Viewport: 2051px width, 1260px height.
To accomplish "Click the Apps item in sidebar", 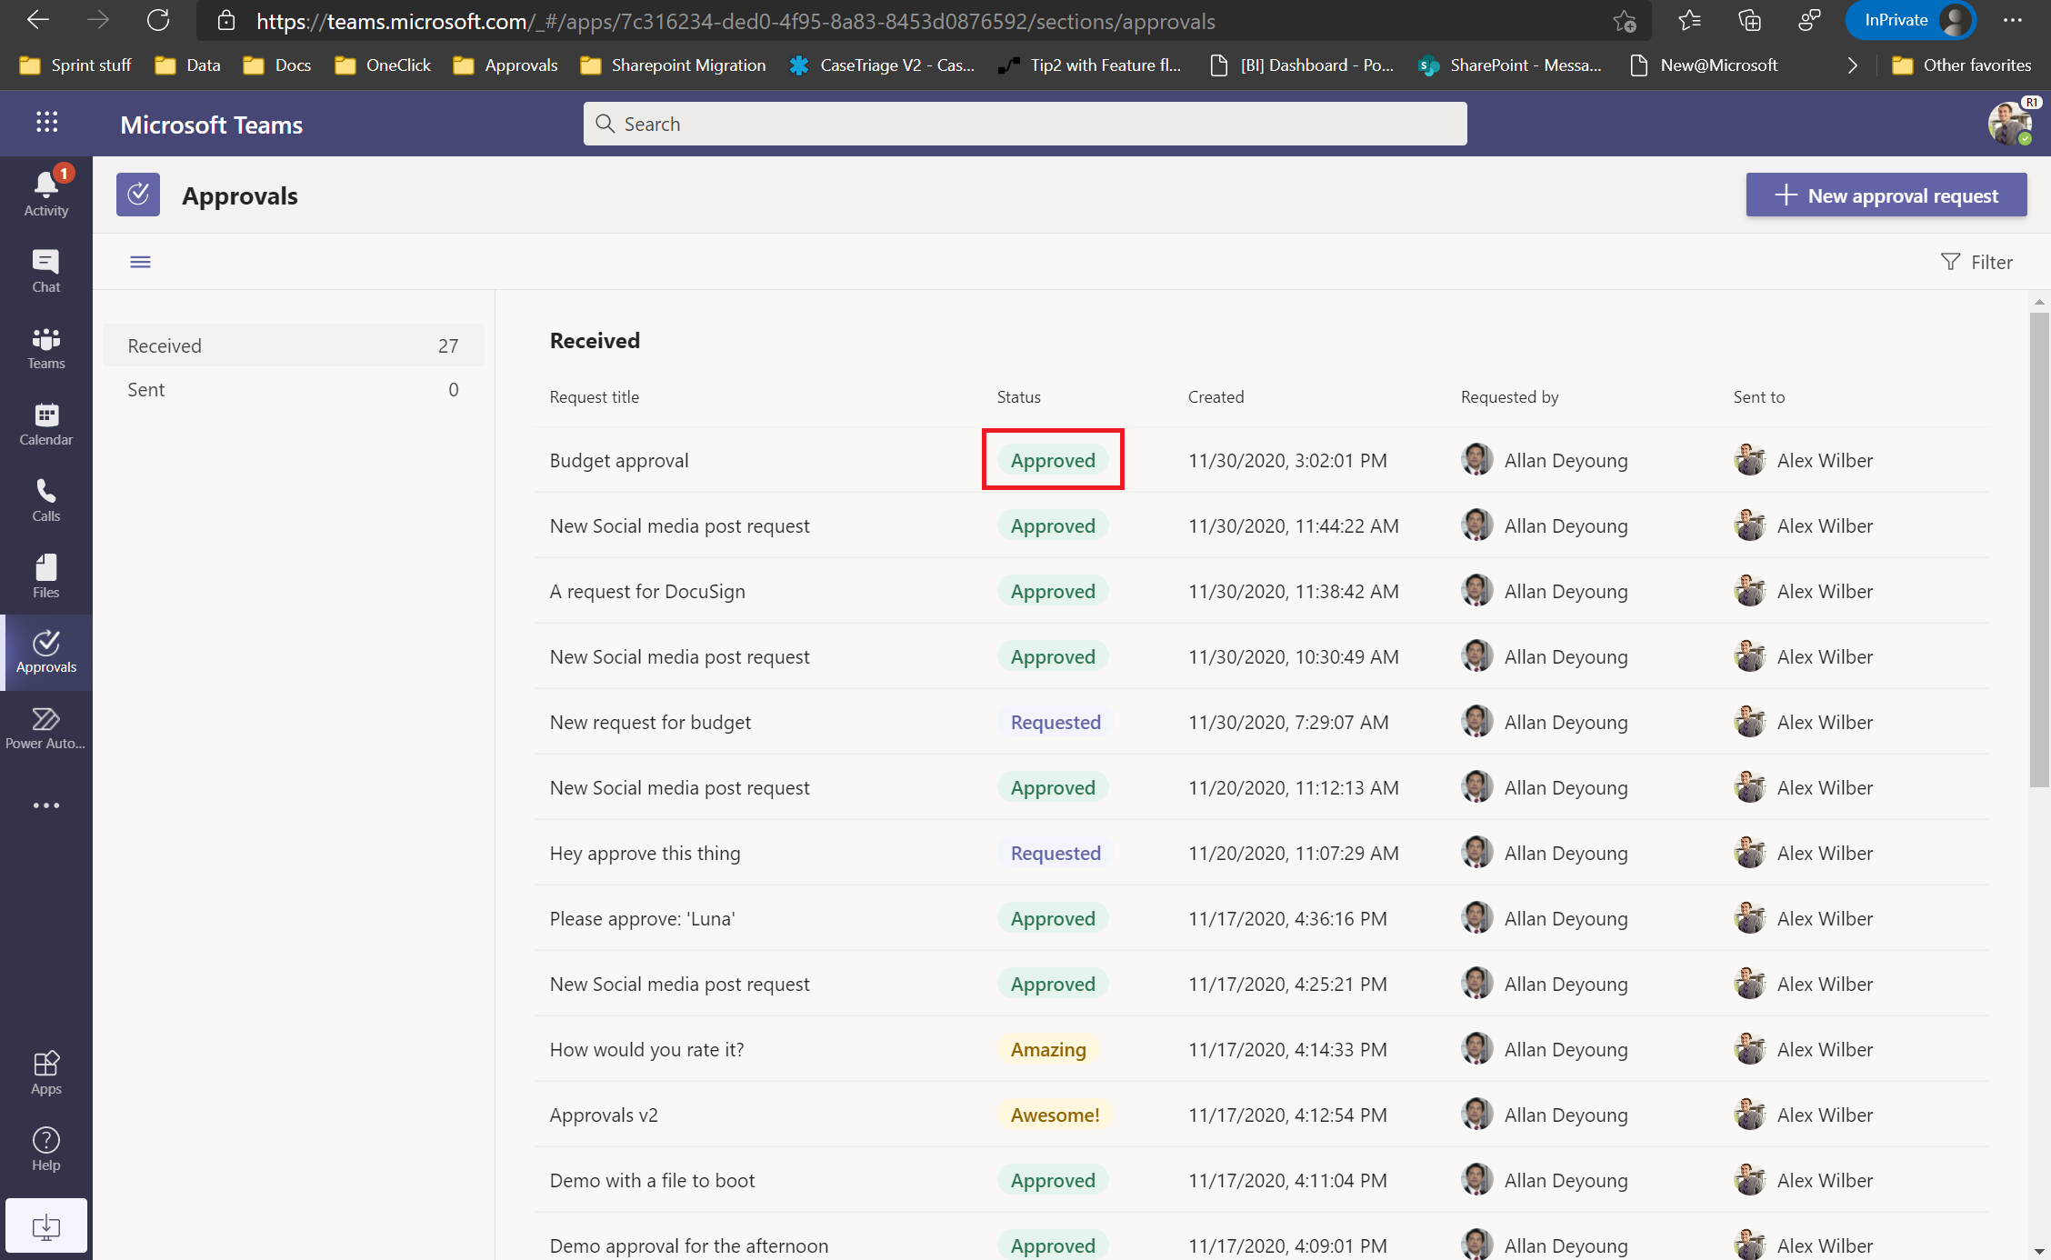I will coord(45,1073).
